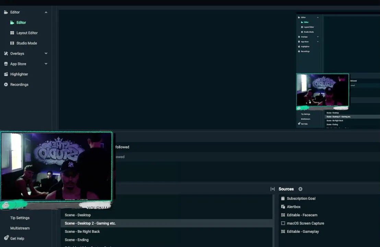Add a new source with the plus icon
The height and width of the screenshot is (247, 380).
pos(300,189)
